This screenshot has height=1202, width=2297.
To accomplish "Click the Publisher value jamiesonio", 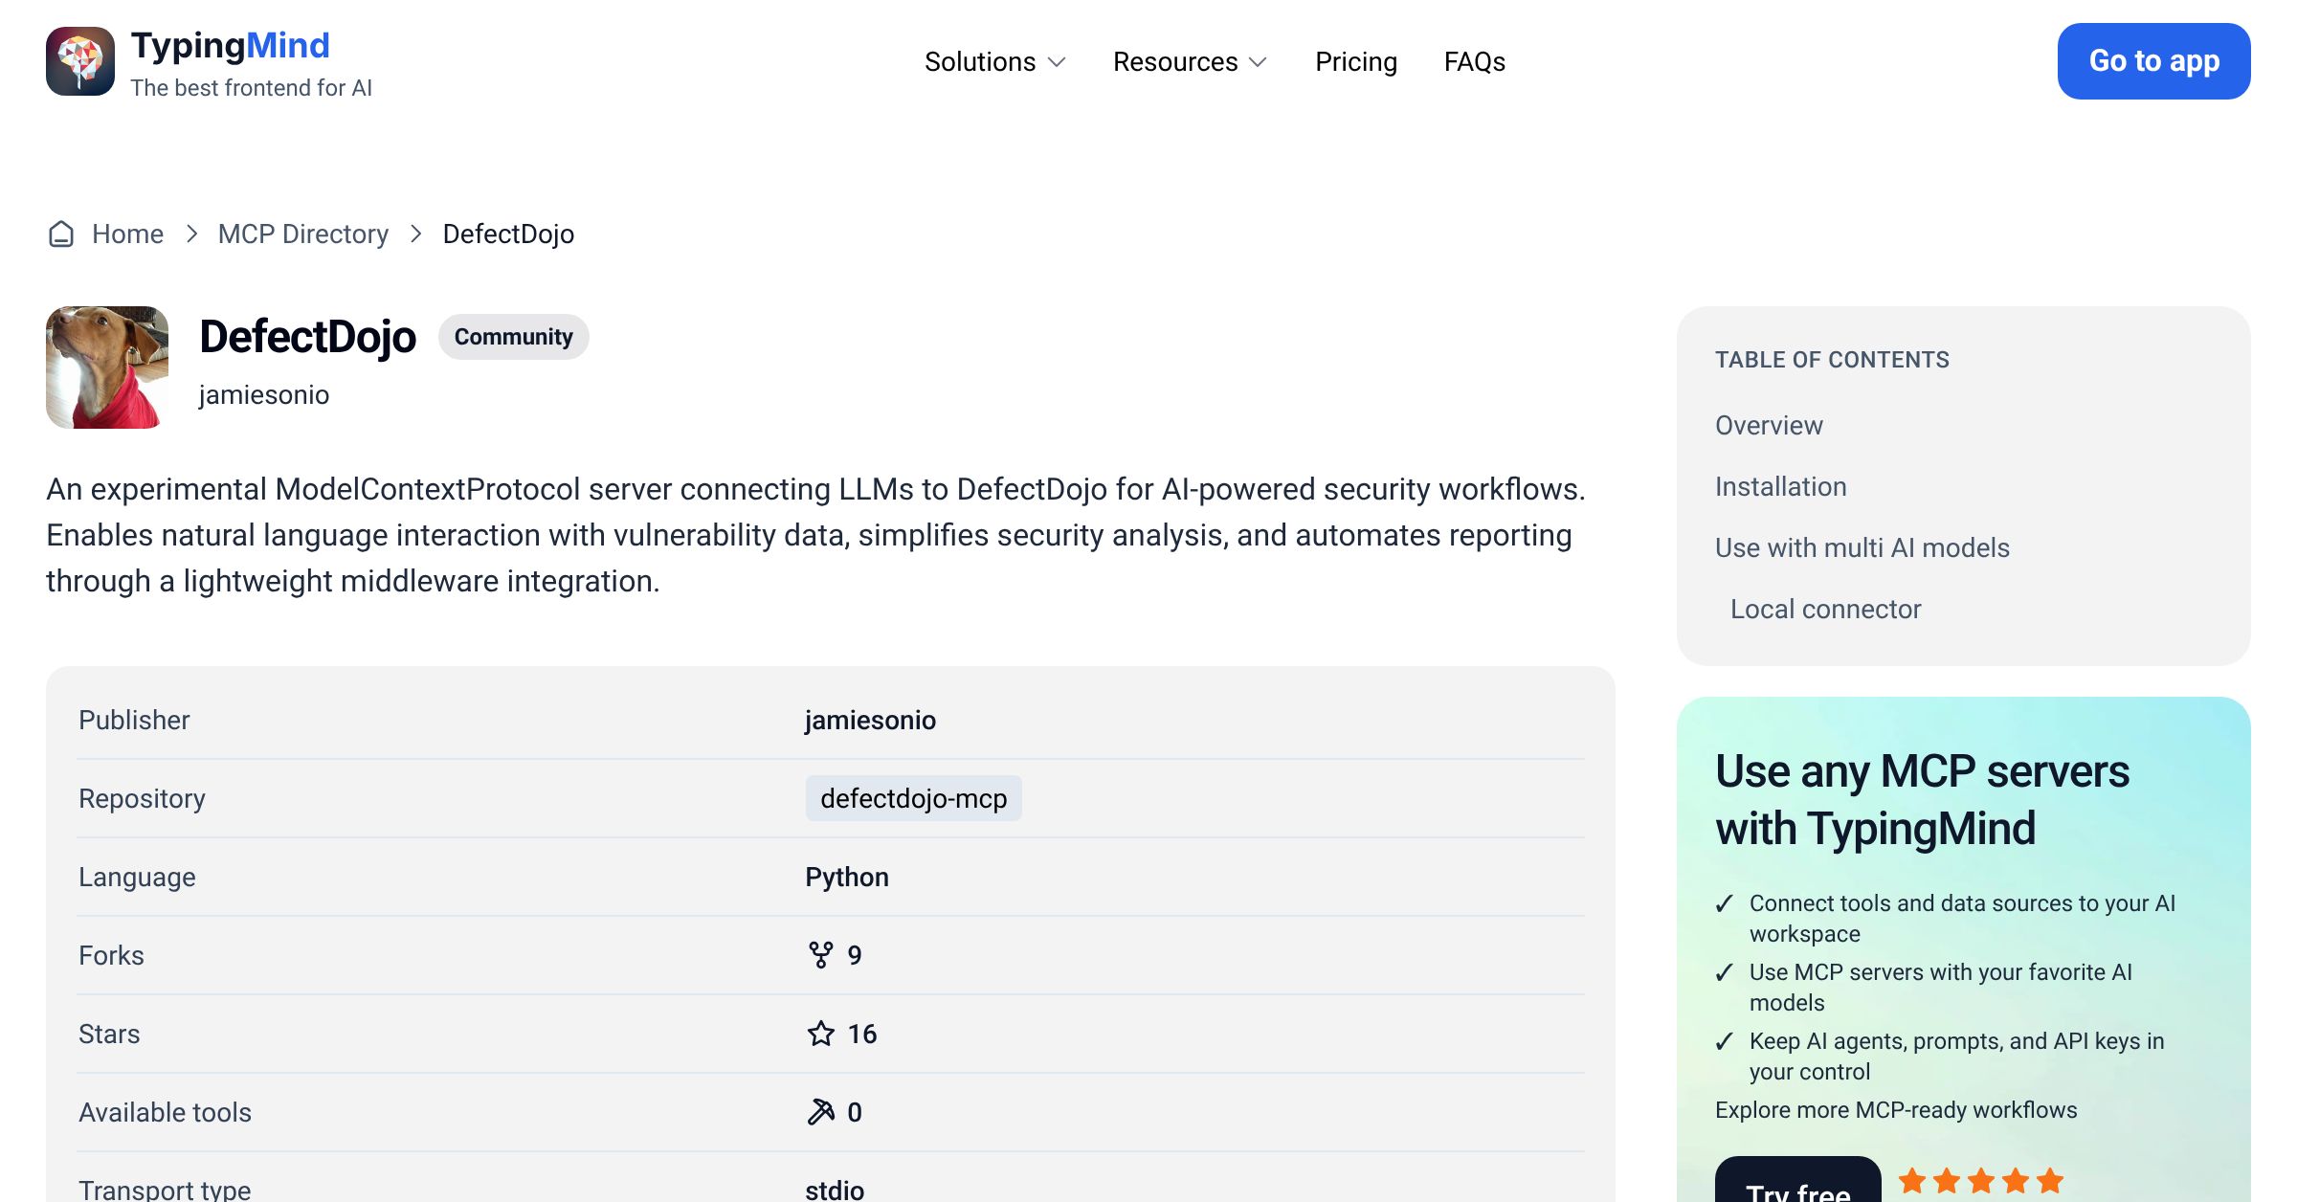I will 871,720.
